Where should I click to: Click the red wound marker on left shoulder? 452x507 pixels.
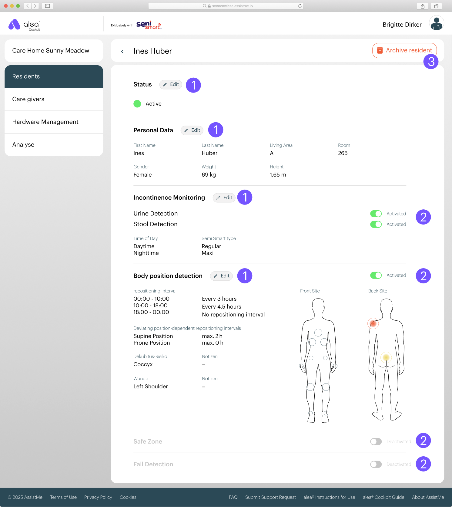373,323
